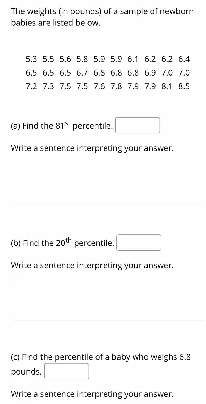Click the data value 6.1

tap(133, 59)
